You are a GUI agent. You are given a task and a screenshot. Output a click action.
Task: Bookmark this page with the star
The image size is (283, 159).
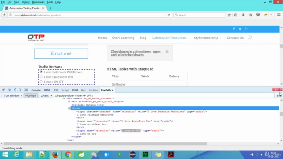click(229, 15)
